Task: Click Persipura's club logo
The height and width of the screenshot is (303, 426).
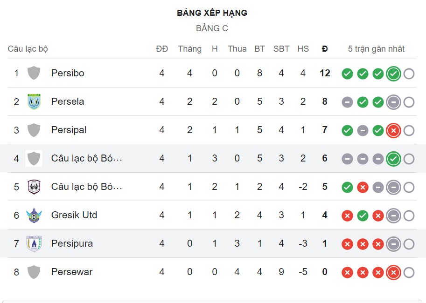Action: coord(33,243)
